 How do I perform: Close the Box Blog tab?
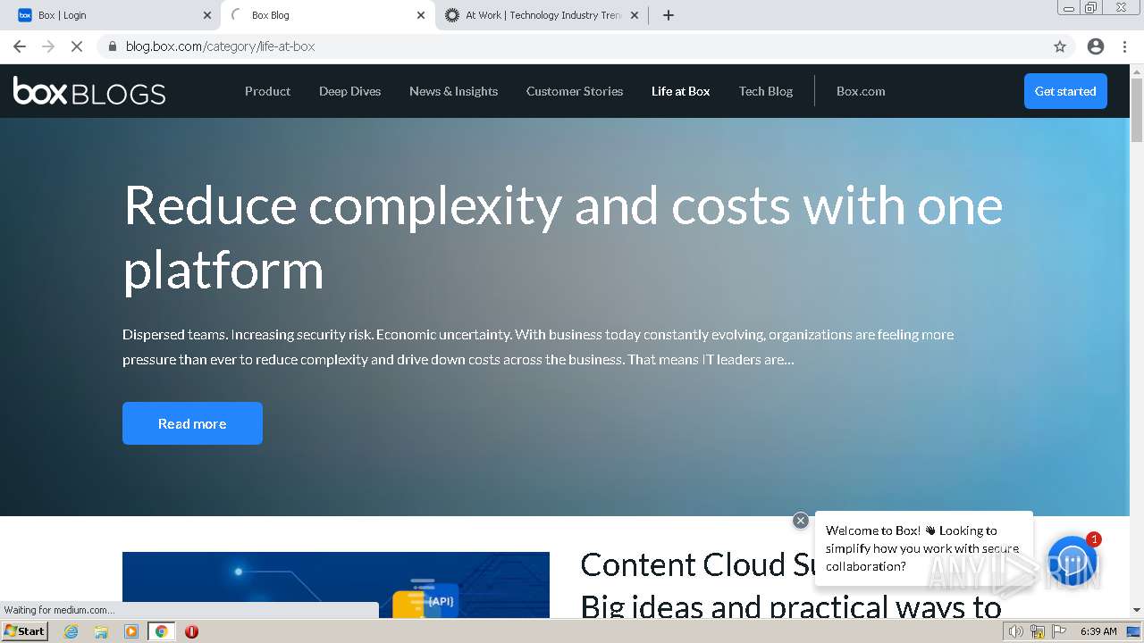coord(421,15)
